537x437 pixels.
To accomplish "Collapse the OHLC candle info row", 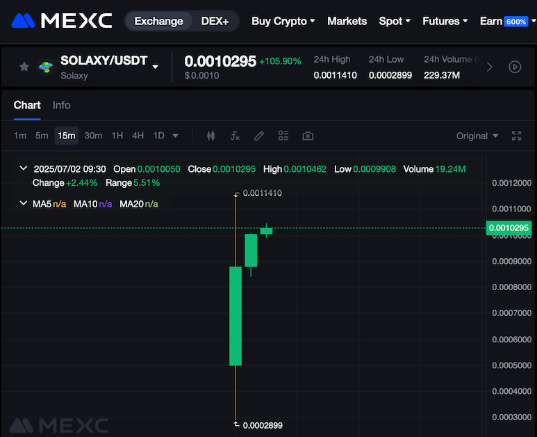I will point(24,168).
